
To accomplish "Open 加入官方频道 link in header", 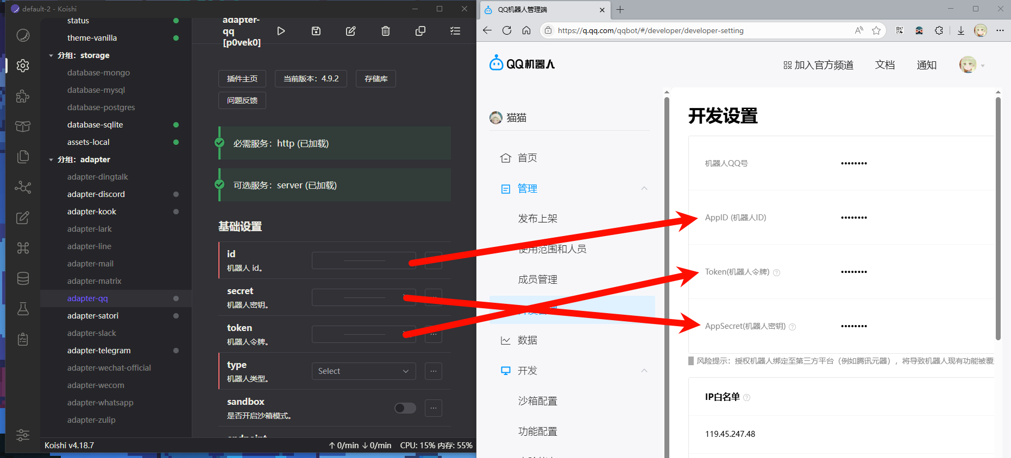I will (818, 65).
